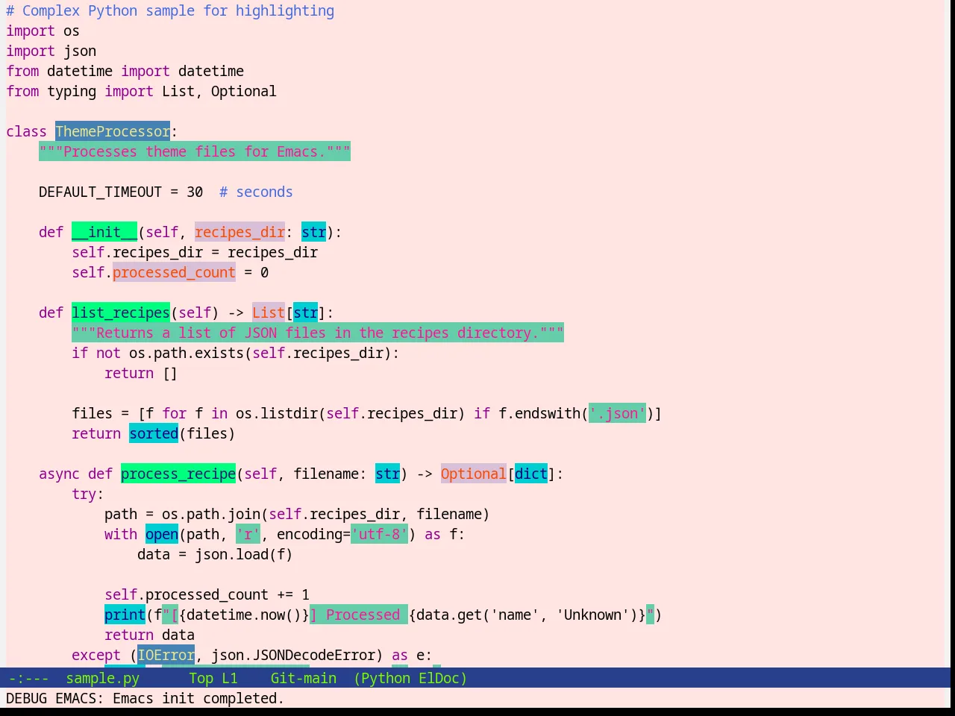Click the sorted builtin function

click(154, 433)
